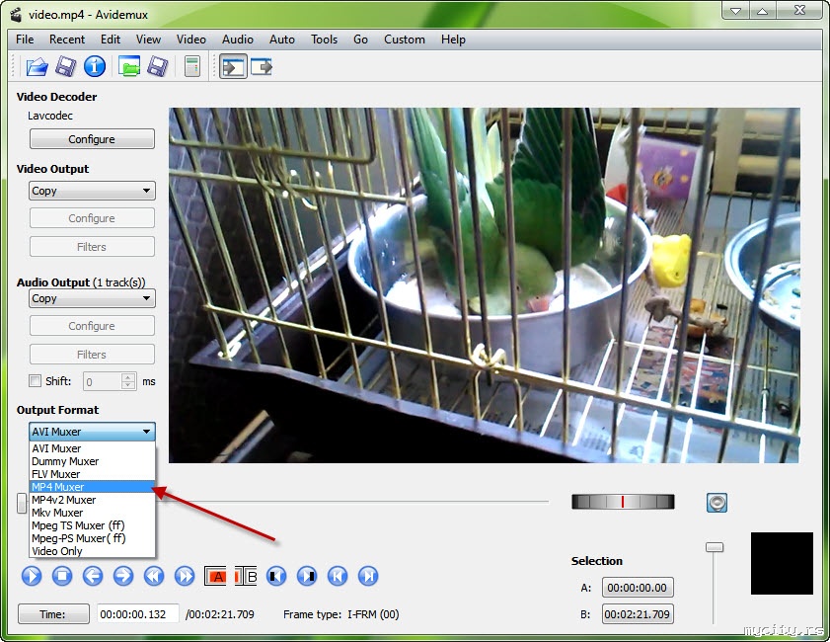Click the Video Decoder Configure button
The height and width of the screenshot is (642, 830).
(92, 139)
